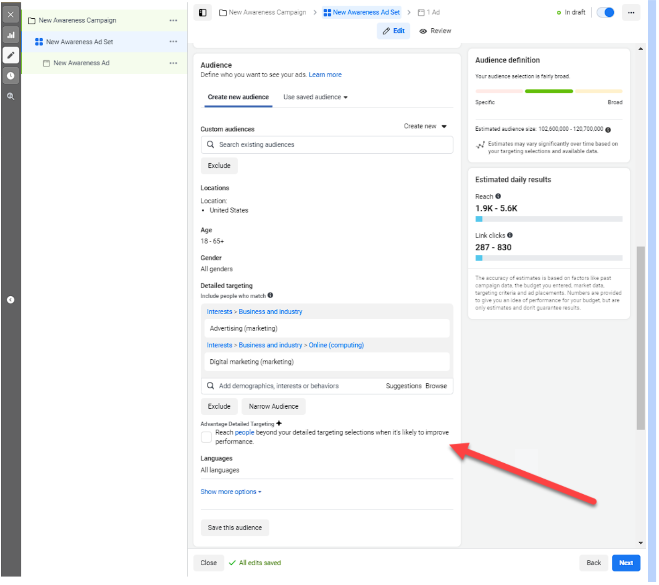
Task: Click the blue Next button
Action: pos(626,563)
